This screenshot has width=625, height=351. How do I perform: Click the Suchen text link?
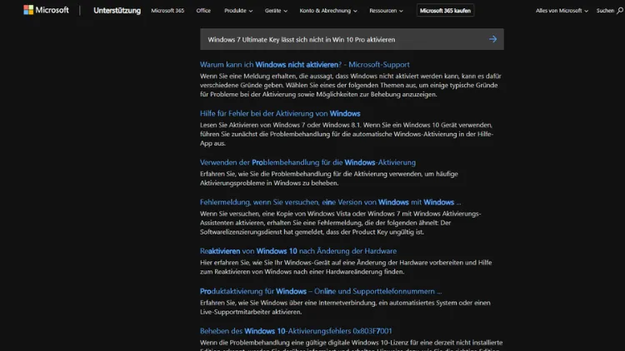click(605, 11)
